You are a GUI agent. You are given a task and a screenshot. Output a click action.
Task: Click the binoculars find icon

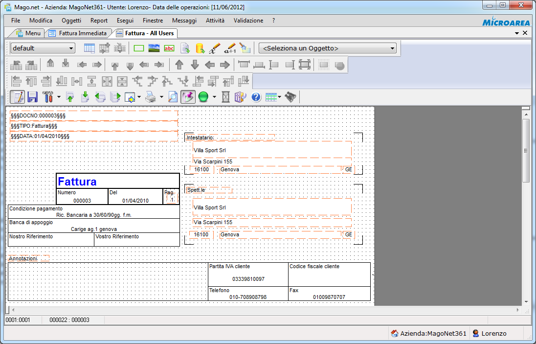[x=290, y=97]
